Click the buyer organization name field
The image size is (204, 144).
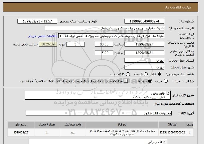(105, 28)
